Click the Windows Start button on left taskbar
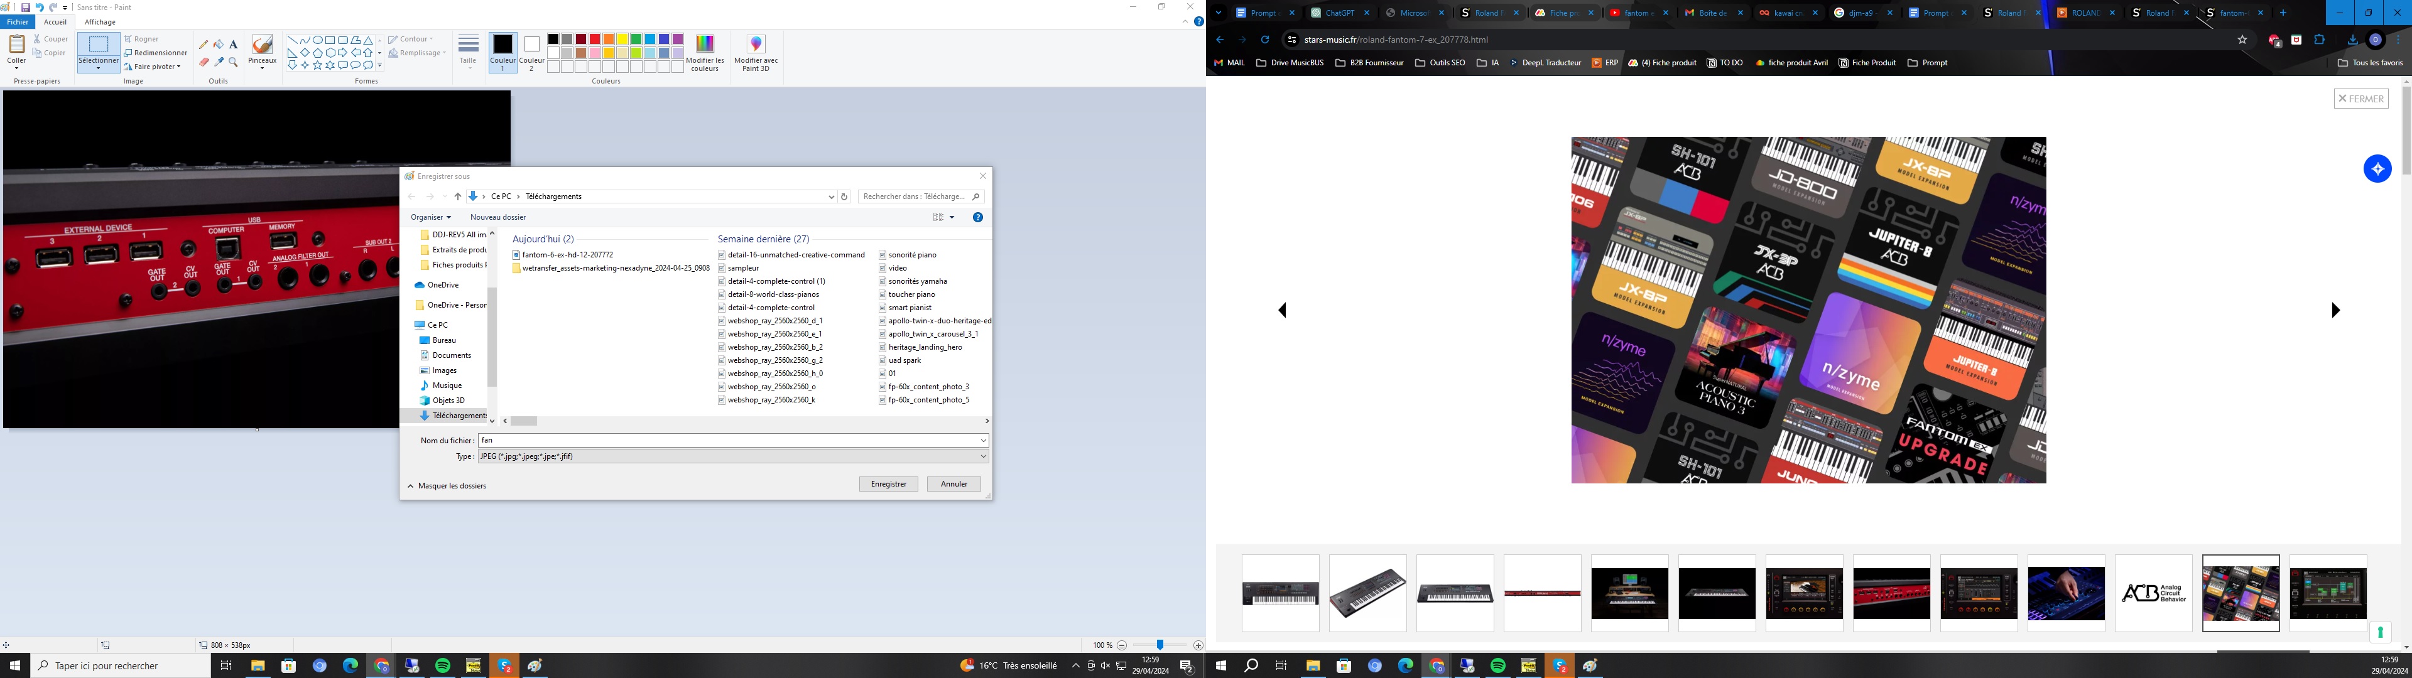 15,666
